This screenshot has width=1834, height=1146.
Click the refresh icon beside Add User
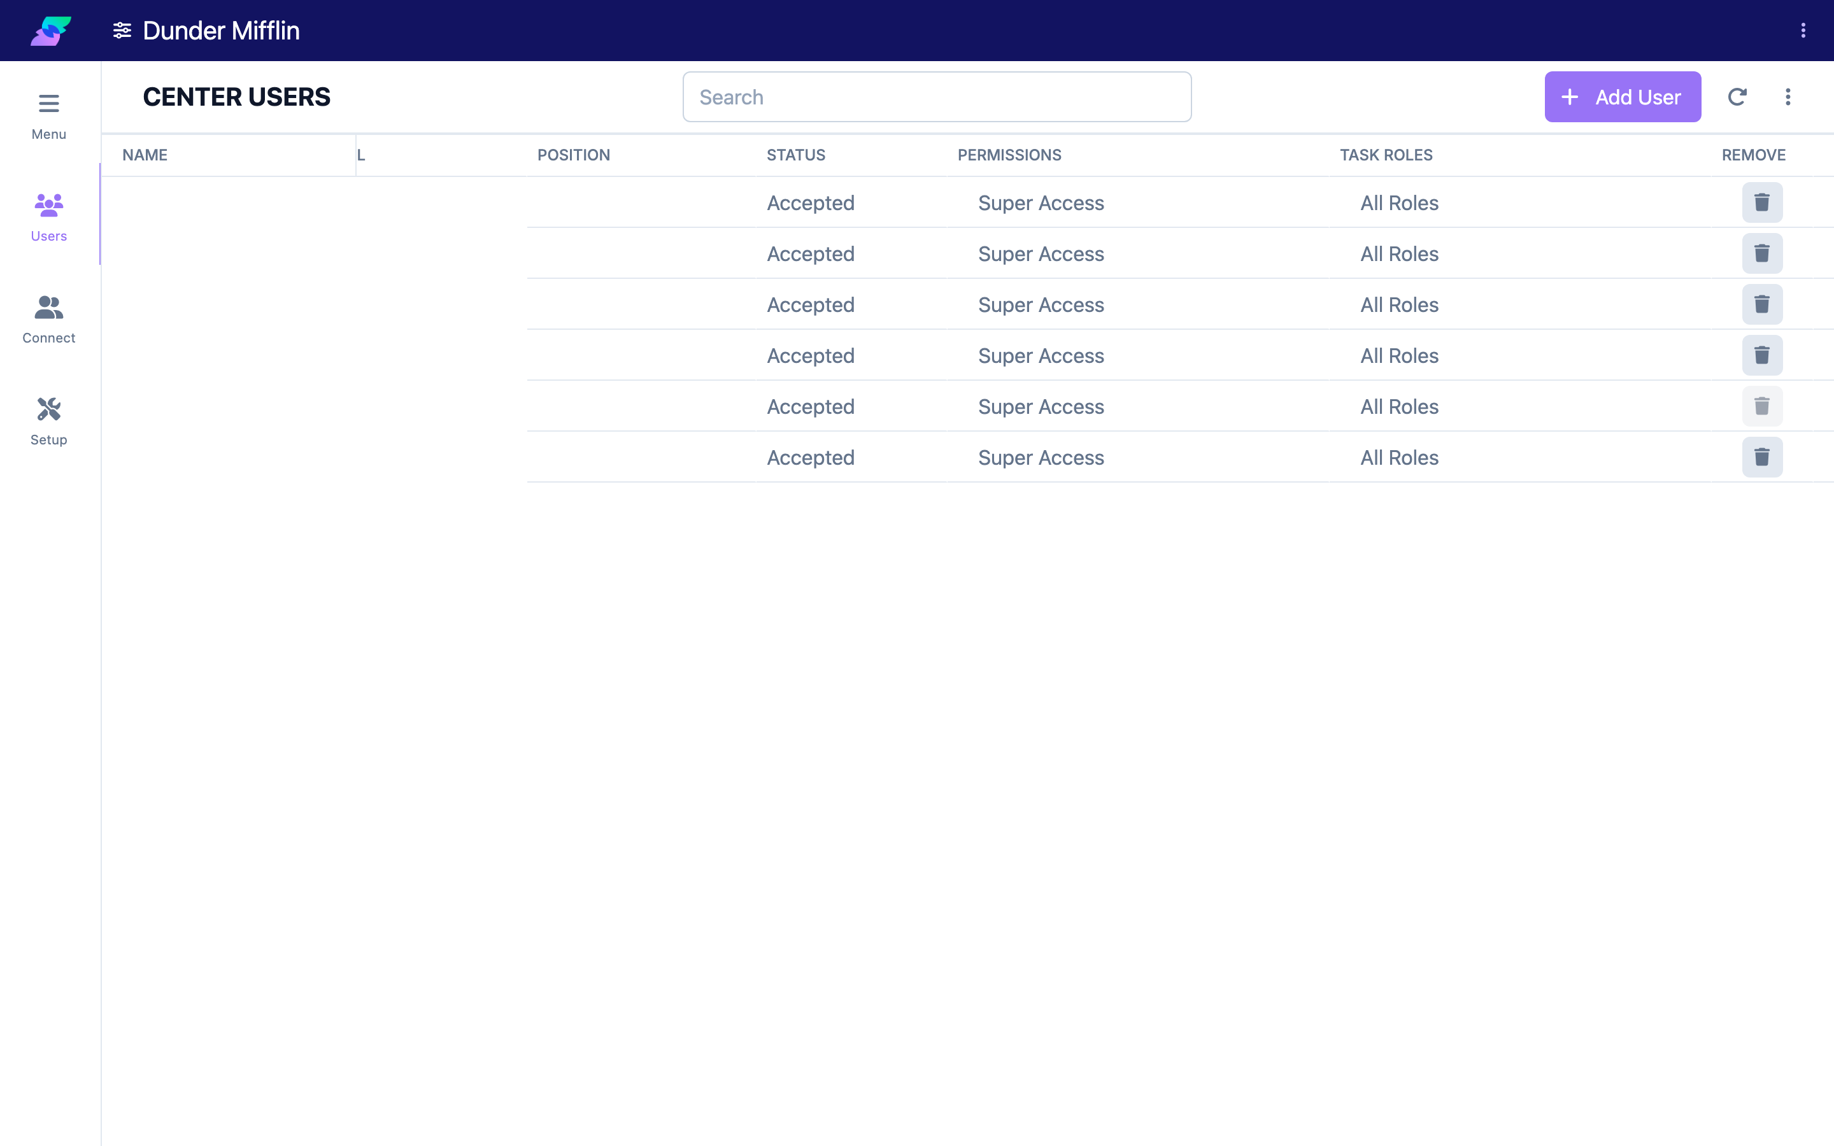(1737, 97)
